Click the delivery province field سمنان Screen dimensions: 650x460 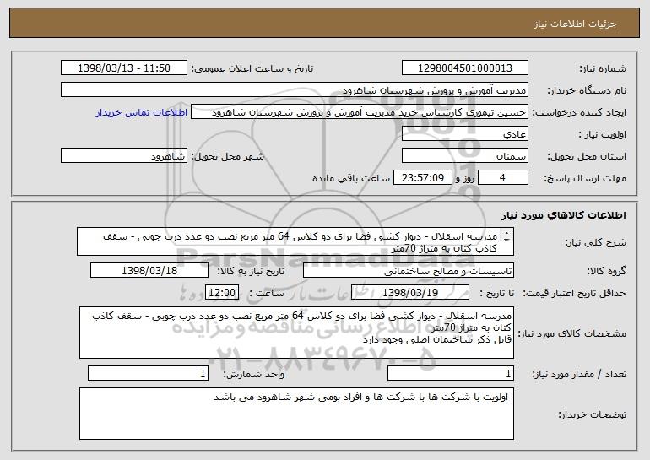pos(464,156)
